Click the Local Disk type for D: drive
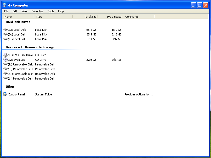 (41, 34)
